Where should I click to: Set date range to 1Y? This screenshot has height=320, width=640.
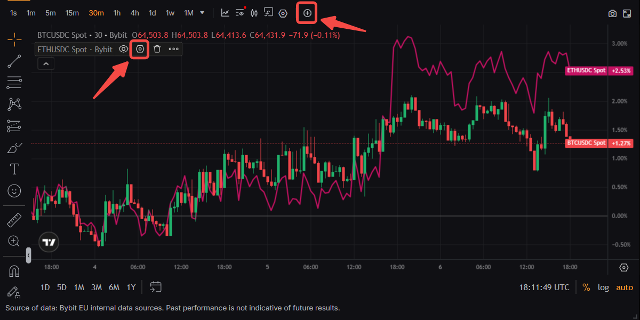pyautogui.click(x=131, y=287)
